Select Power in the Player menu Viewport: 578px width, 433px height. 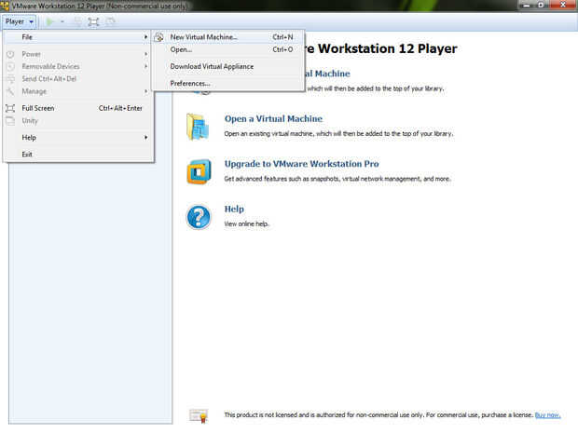pos(78,54)
